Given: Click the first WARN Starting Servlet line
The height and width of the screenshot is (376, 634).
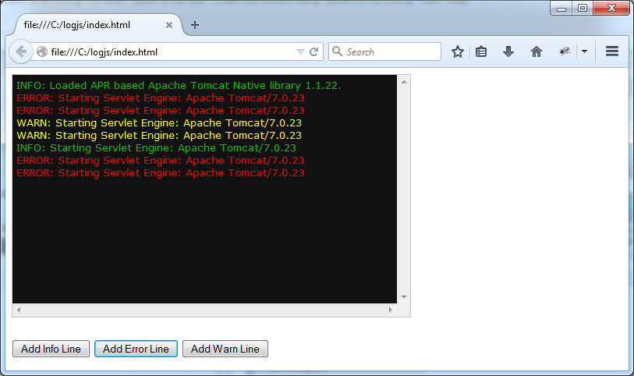Looking at the screenshot, I should pos(159,123).
